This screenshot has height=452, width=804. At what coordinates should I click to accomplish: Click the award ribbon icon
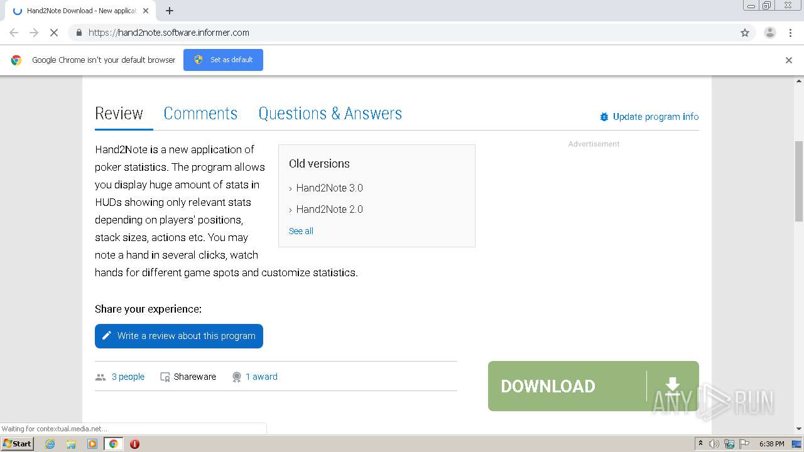coord(237,377)
